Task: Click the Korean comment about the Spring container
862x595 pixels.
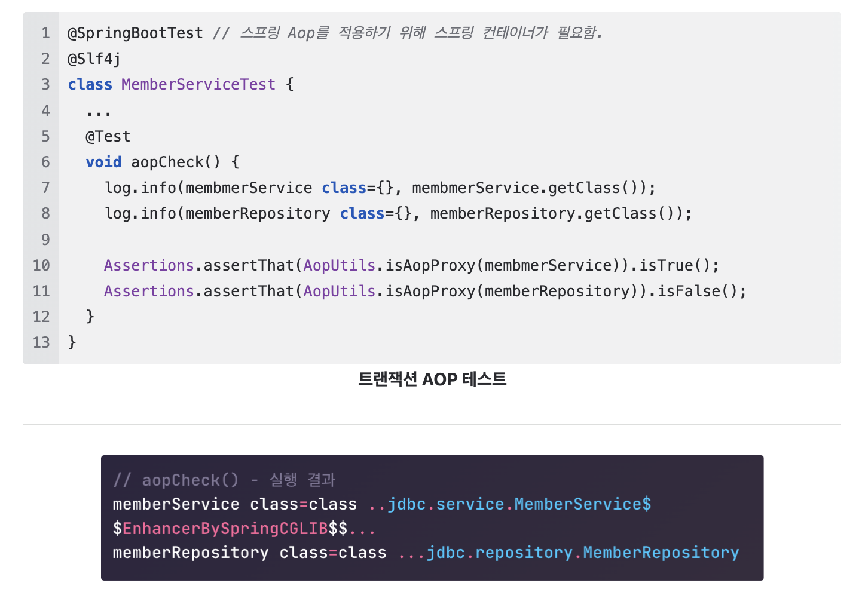Action: (x=408, y=33)
